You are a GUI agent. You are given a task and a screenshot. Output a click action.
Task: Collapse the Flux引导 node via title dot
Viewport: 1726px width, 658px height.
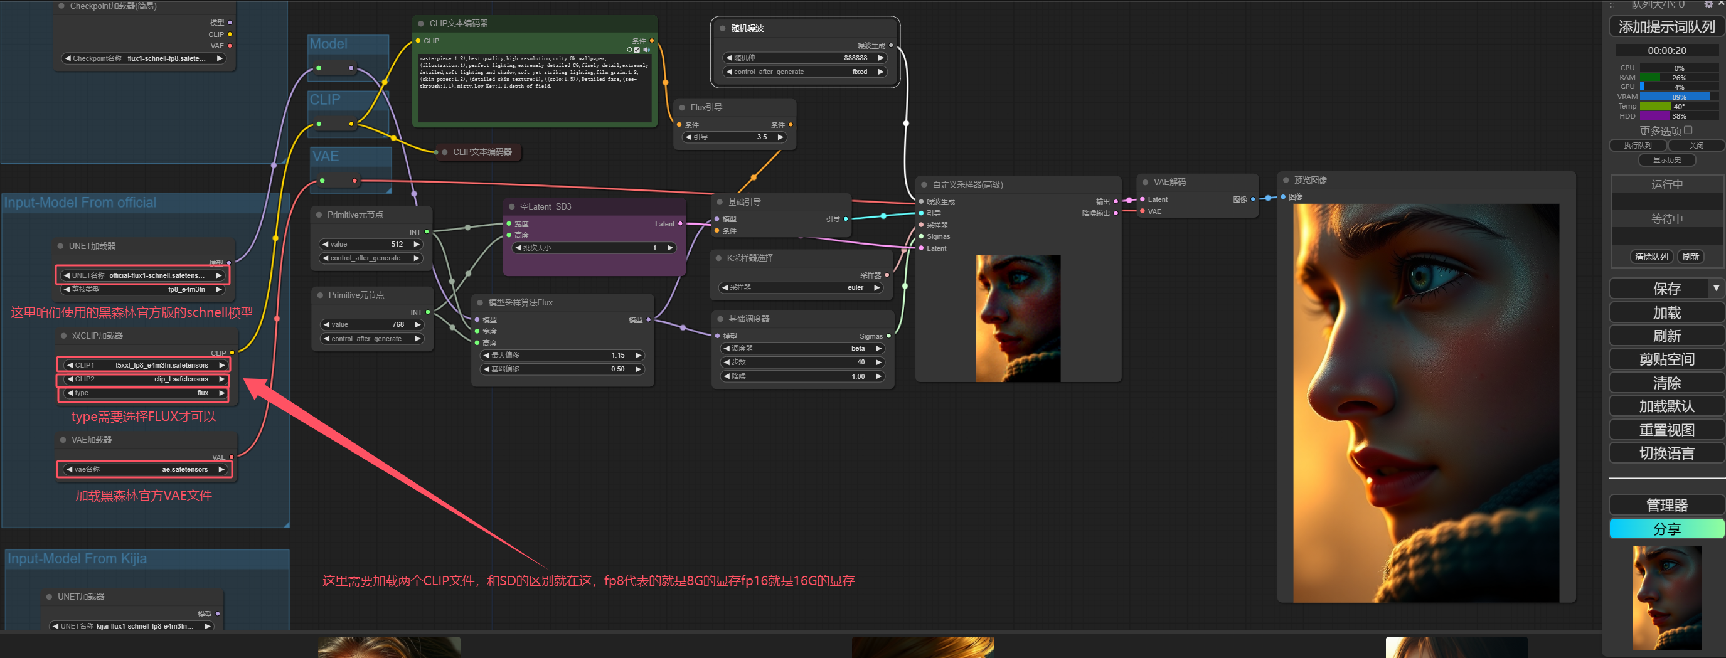coord(682,107)
